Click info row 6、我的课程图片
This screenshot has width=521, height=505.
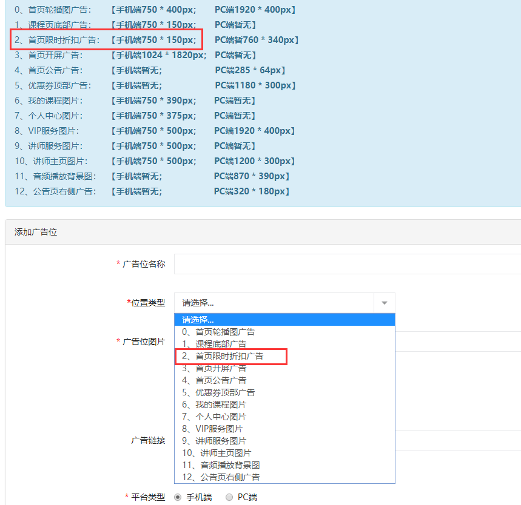(135, 101)
